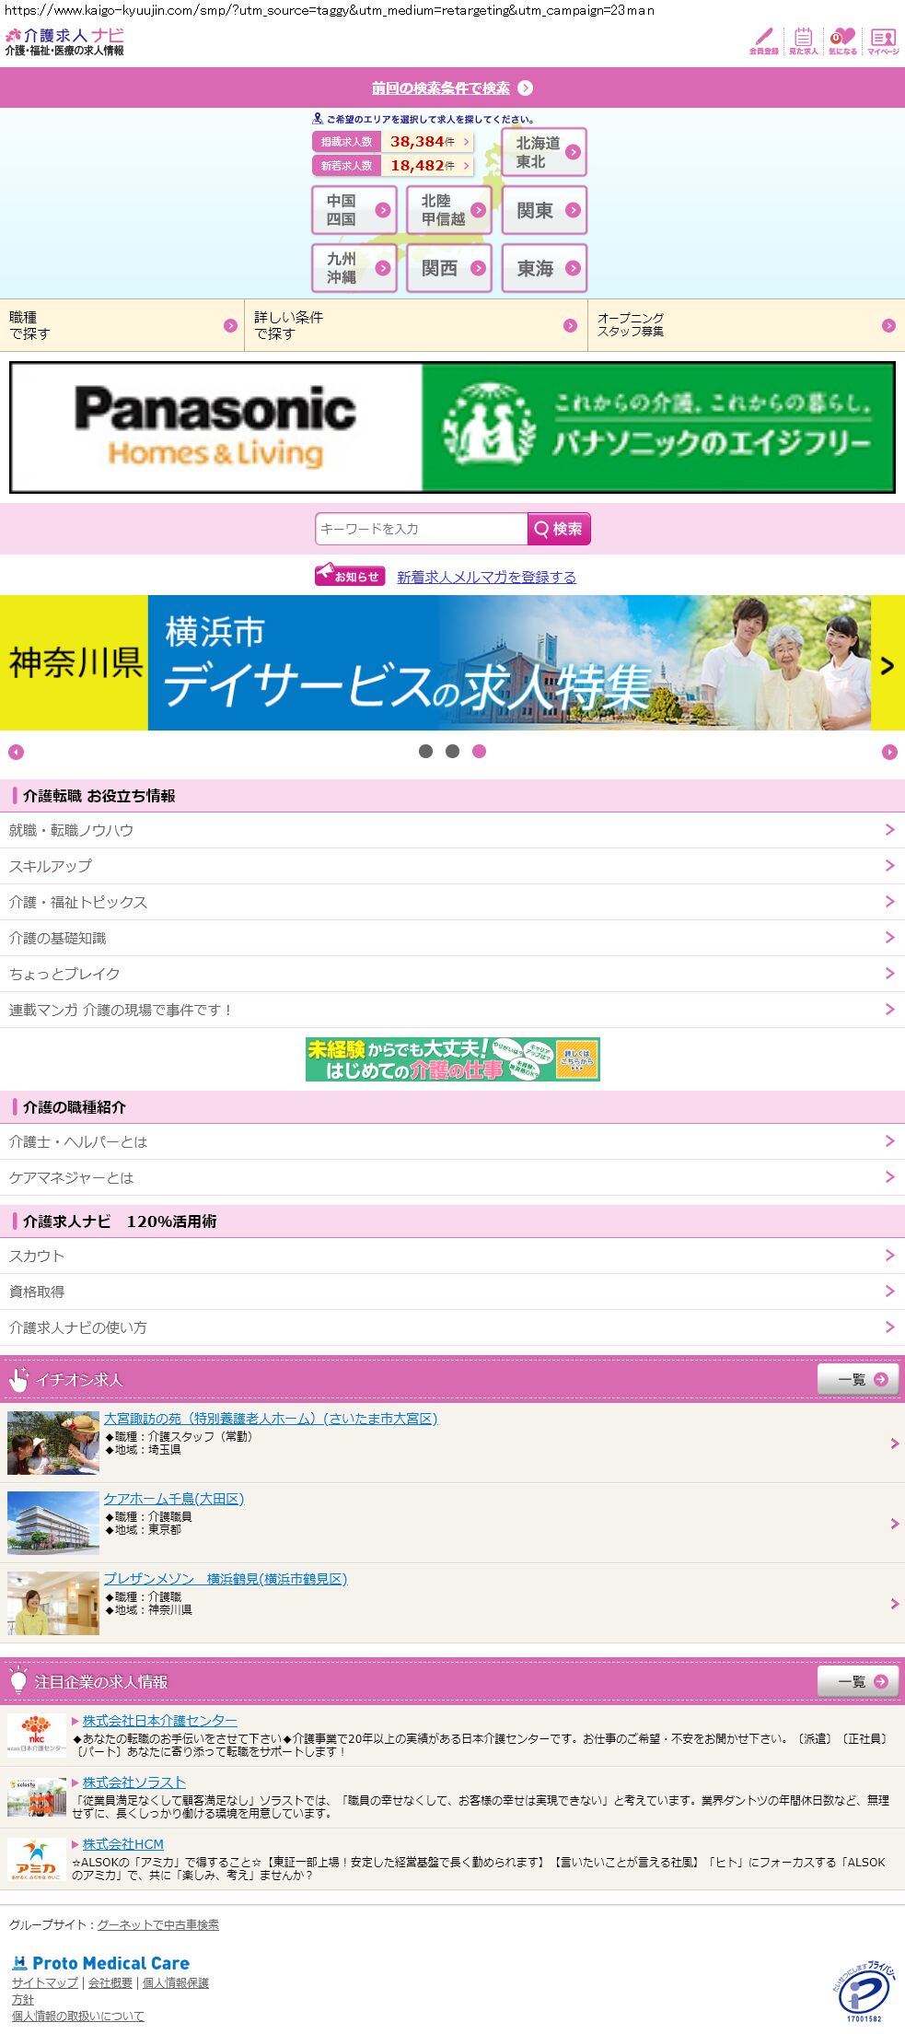Open 連載マンガ 介護の現場で事件です! row
Image resolution: width=905 pixels, height=2034 pixels.
[452, 1010]
